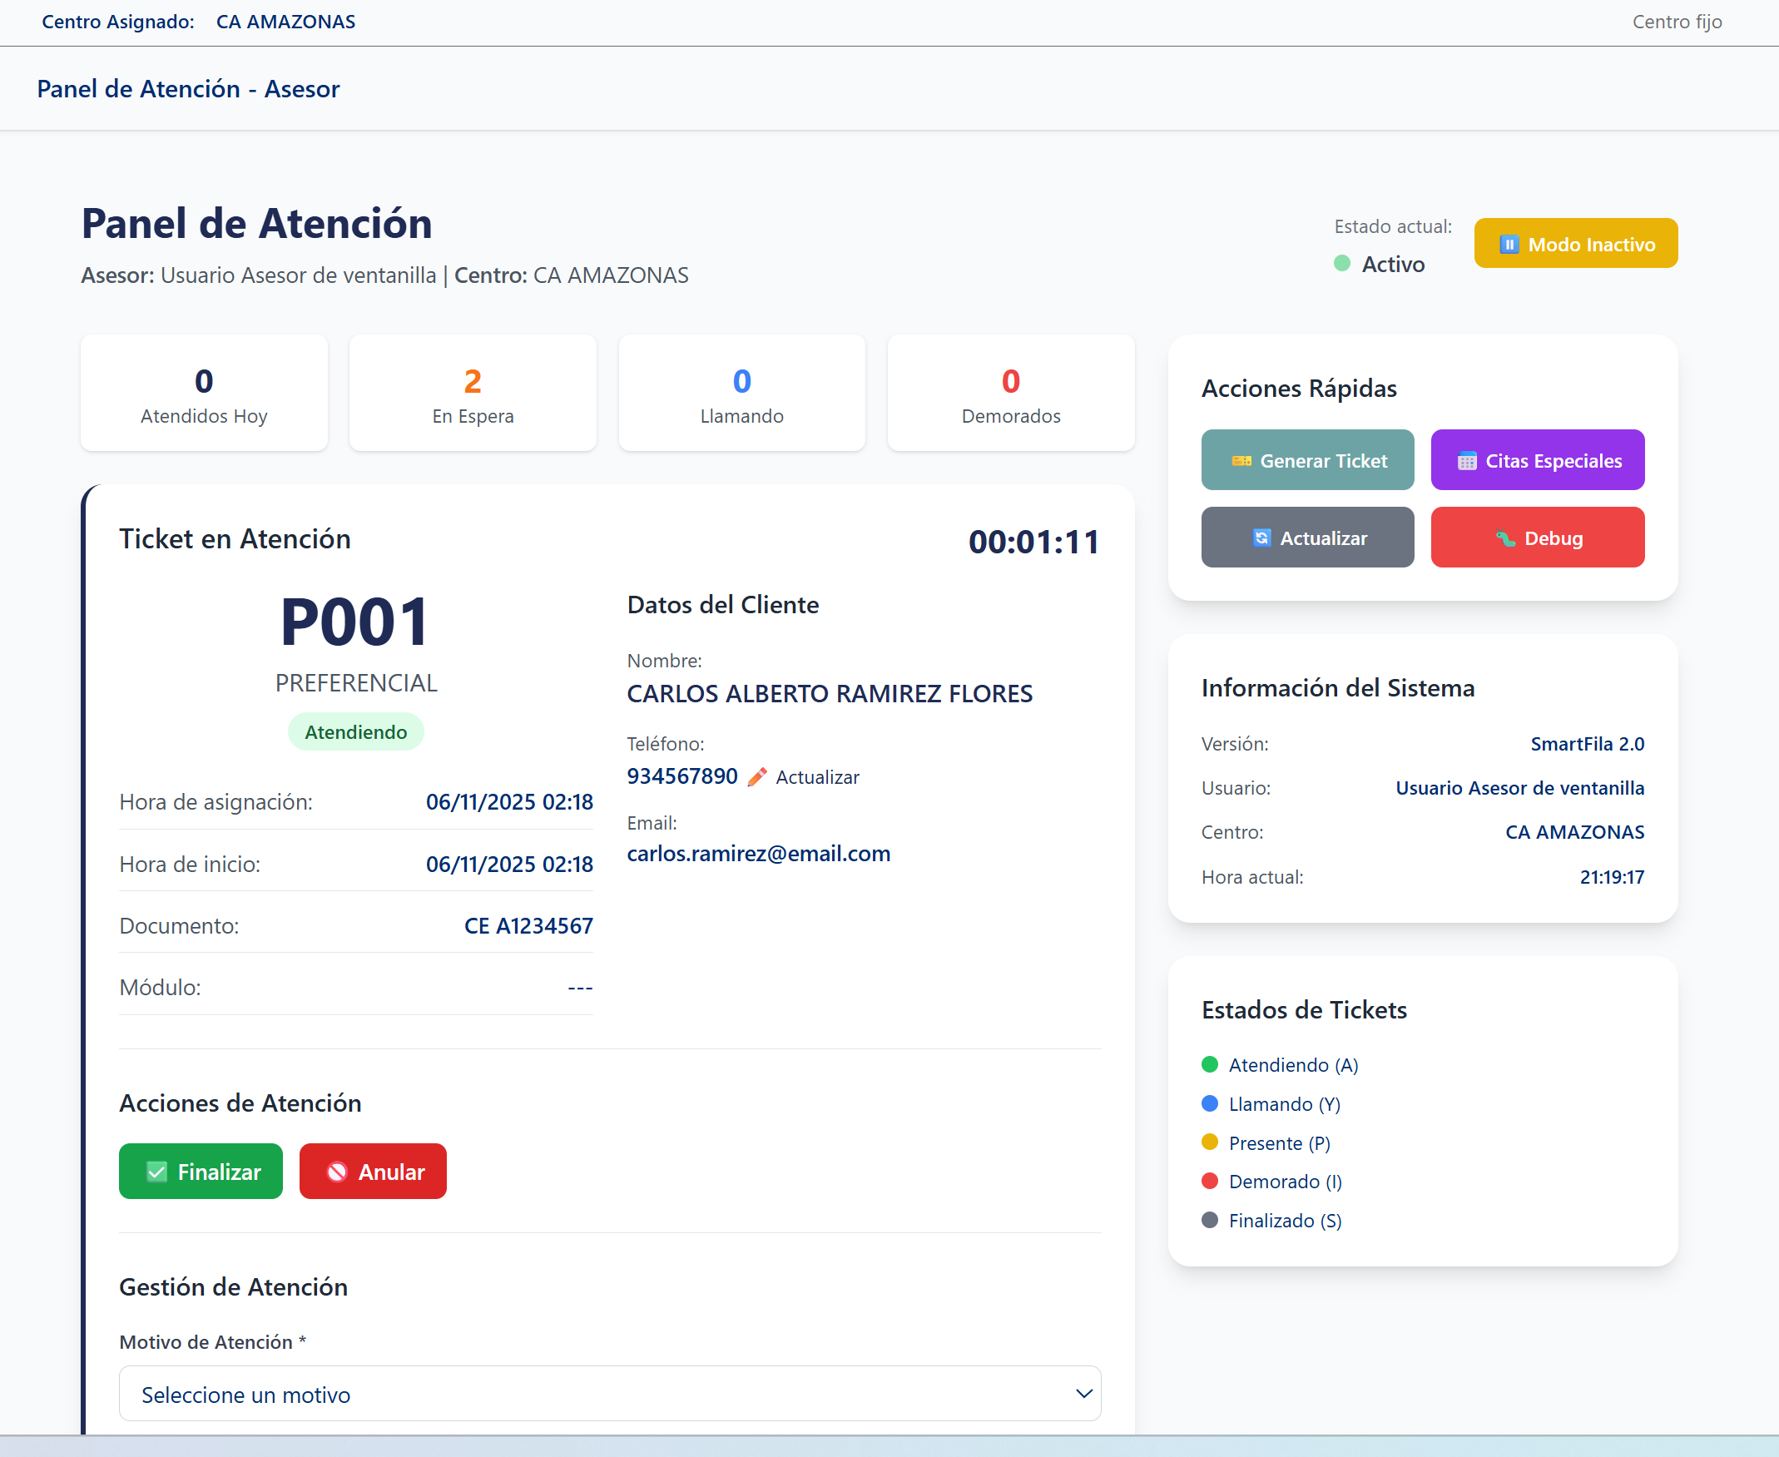
Task: Click Centro fijo in the top bar
Action: tap(1677, 22)
